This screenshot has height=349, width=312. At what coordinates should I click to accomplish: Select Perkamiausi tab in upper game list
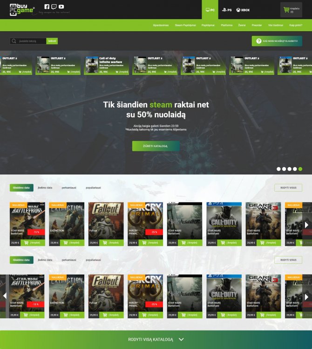coord(69,188)
